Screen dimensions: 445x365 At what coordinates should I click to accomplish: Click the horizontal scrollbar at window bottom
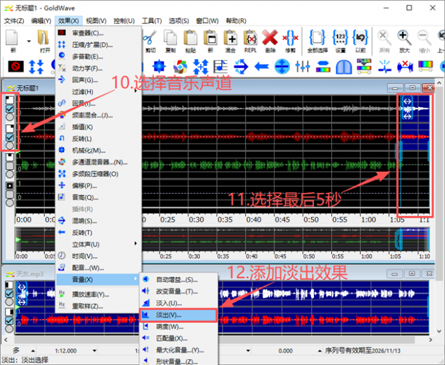pos(215,339)
